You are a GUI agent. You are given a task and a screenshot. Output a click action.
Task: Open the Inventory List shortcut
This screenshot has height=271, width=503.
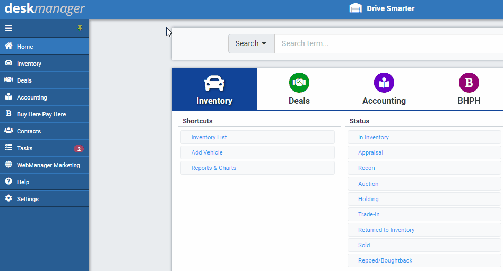pos(209,137)
